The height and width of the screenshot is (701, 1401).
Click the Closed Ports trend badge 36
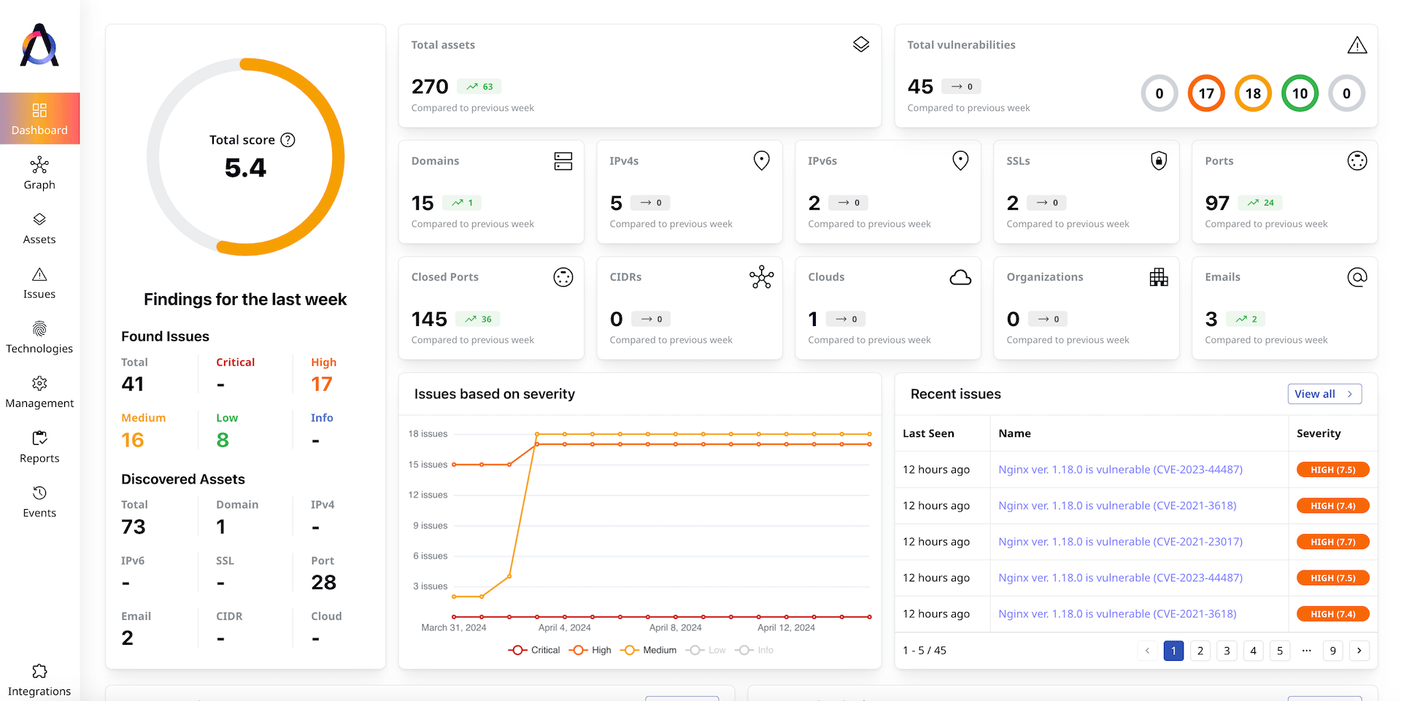coord(478,319)
